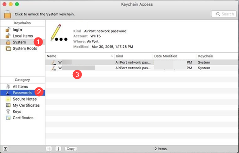Image resolution: width=239 pixels, height=153 pixels.
Task: Click the Passwords pencil icon in sidebar
Action: coord(8,93)
